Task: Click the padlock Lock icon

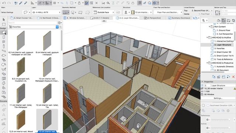Action: (79, 3)
